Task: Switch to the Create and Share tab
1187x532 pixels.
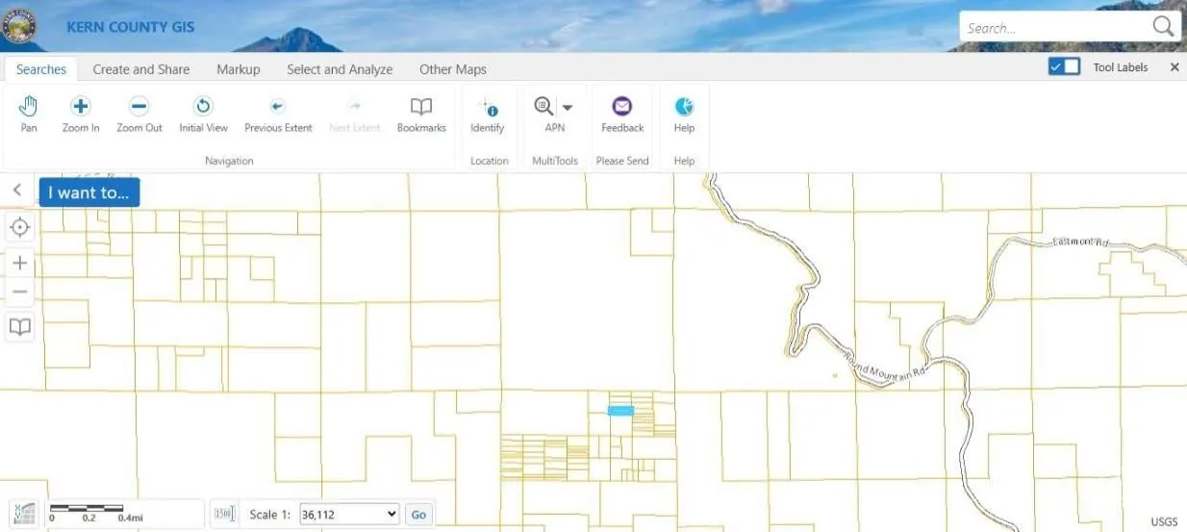Action: [141, 69]
